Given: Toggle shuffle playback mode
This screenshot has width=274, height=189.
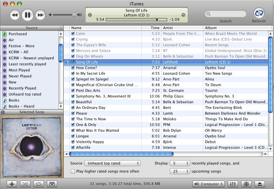Looking at the screenshot, I should coord(25,184).
